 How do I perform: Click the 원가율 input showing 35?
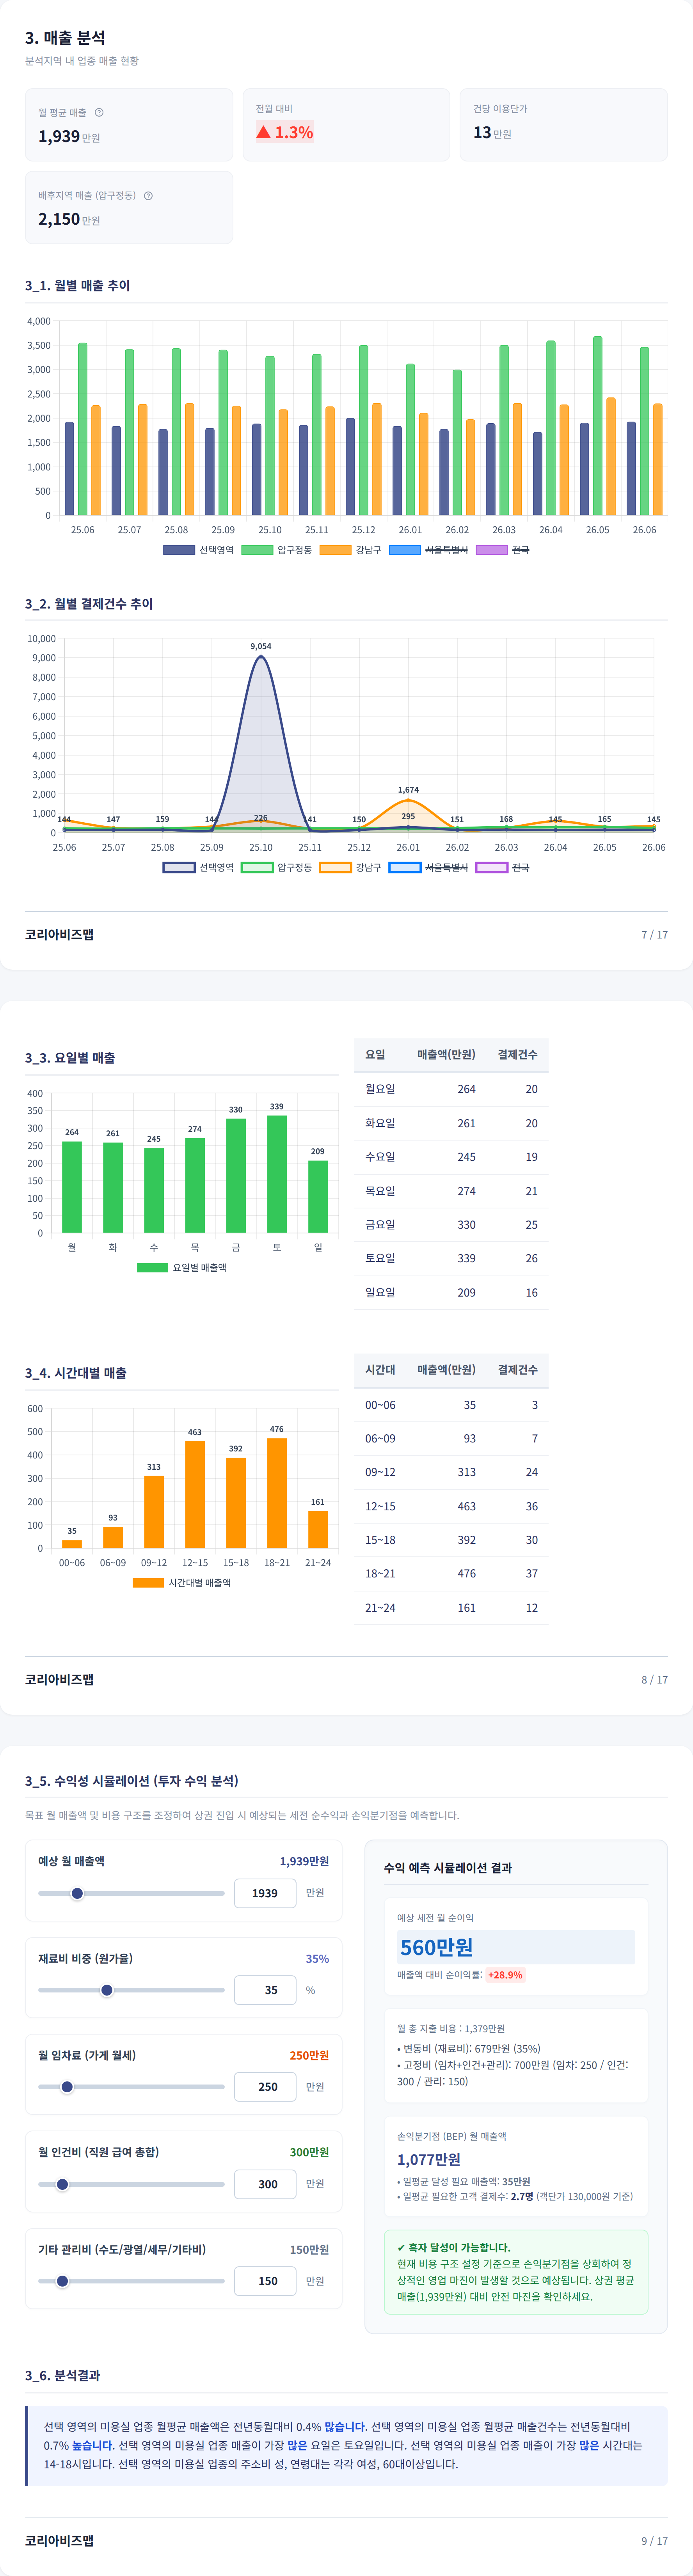pyautogui.click(x=265, y=1990)
